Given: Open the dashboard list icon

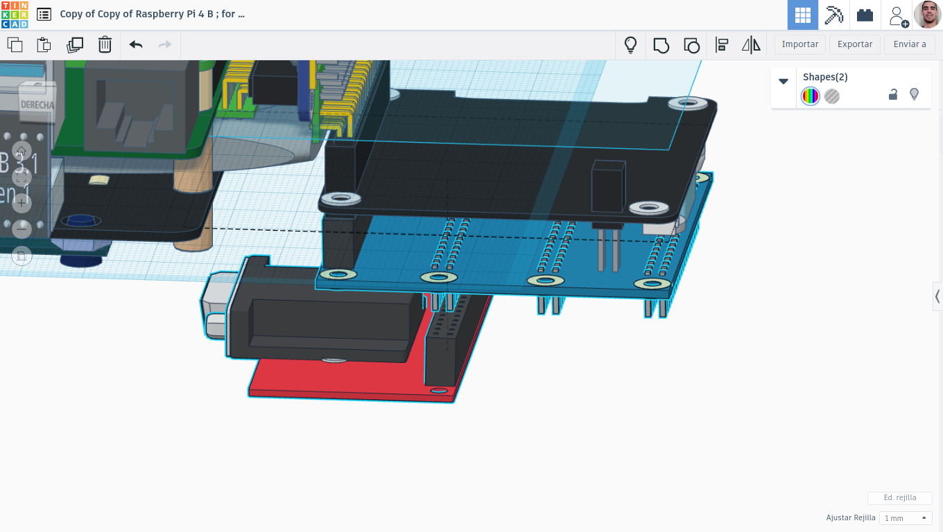Looking at the screenshot, I should tap(44, 15).
